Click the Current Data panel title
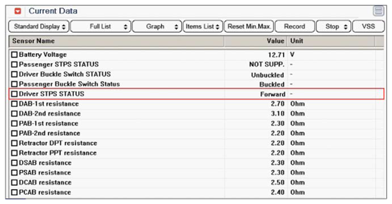 53,11
